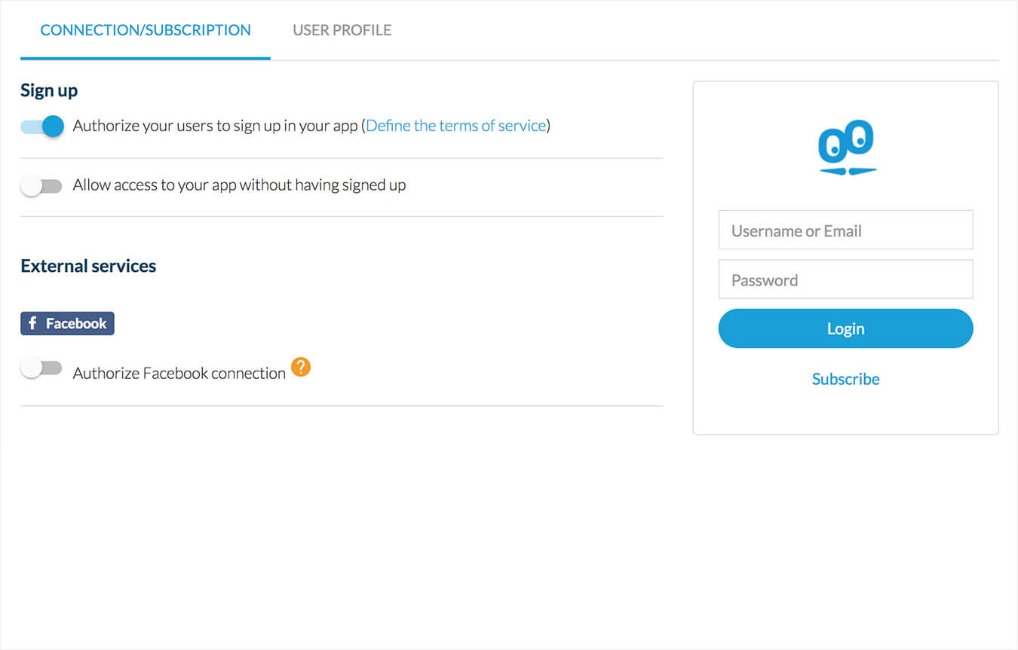Switch to the Connection/Subscription tab
The image size is (1018, 650).
pyautogui.click(x=146, y=30)
